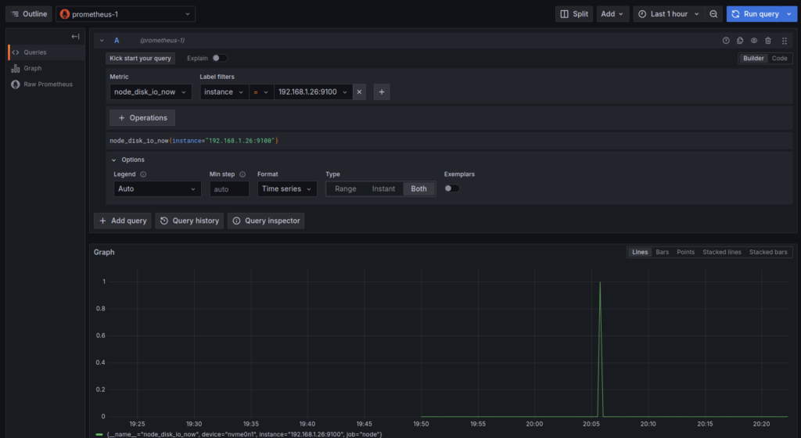
Task: Collapse the outline sidebar with the arrow icon
Action: click(75, 37)
